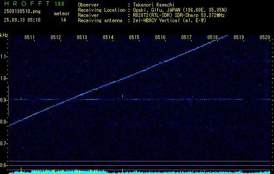Click the 0.9 kHz frequency label
274x174 pixels.
tap(3, 100)
